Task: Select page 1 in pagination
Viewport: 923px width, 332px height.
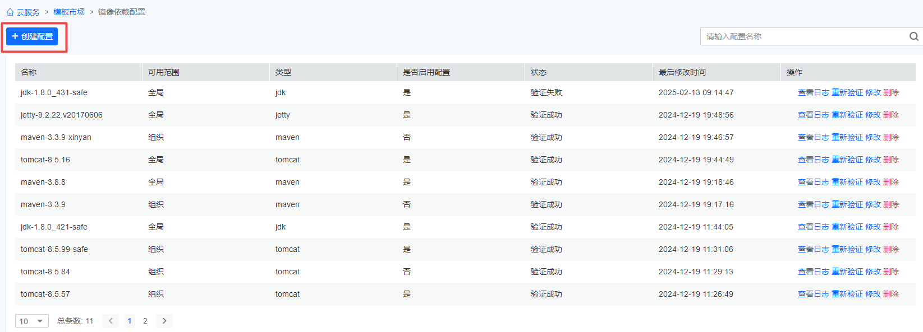Action: (x=130, y=321)
